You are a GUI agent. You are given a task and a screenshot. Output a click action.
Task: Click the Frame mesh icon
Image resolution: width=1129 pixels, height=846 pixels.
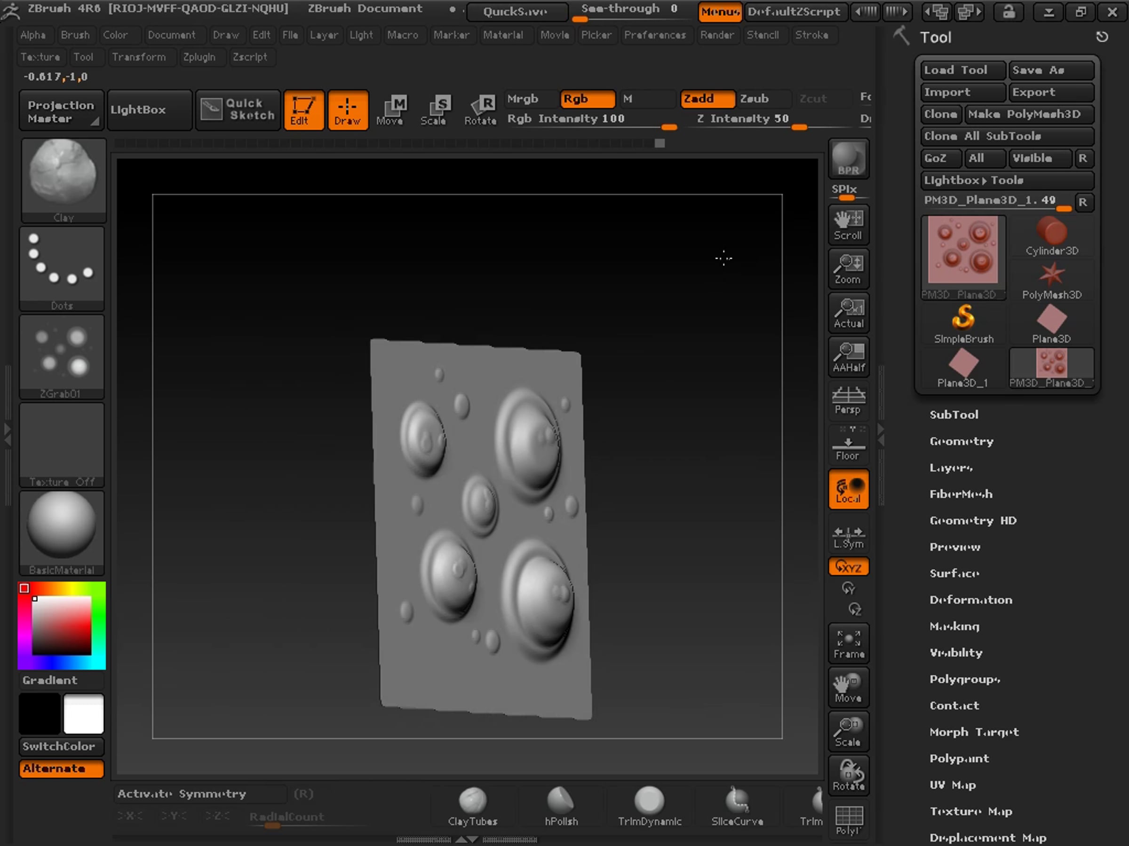(x=848, y=643)
